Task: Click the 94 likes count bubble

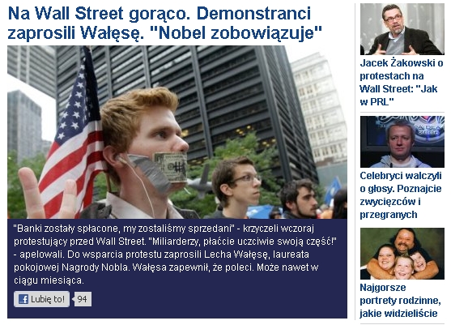Action: pyautogui.click(x=83, y=299)
